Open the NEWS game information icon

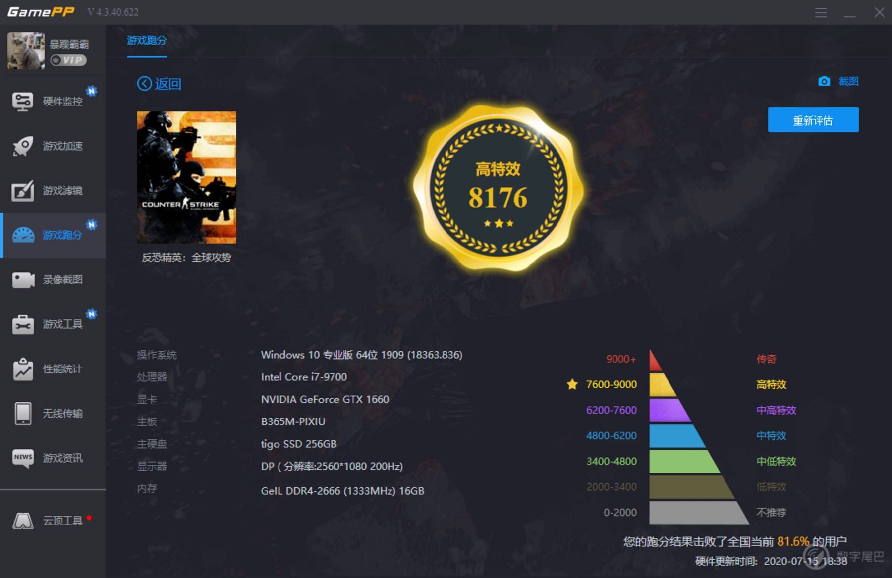23,458
